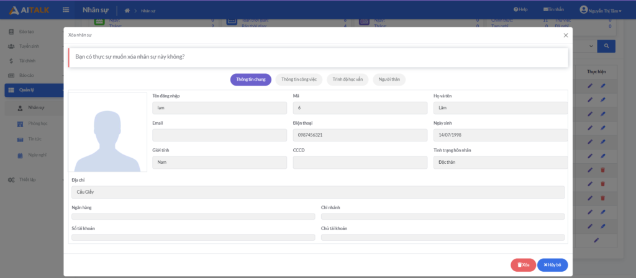Click the employee avatar placeholder image

point(107,133)
